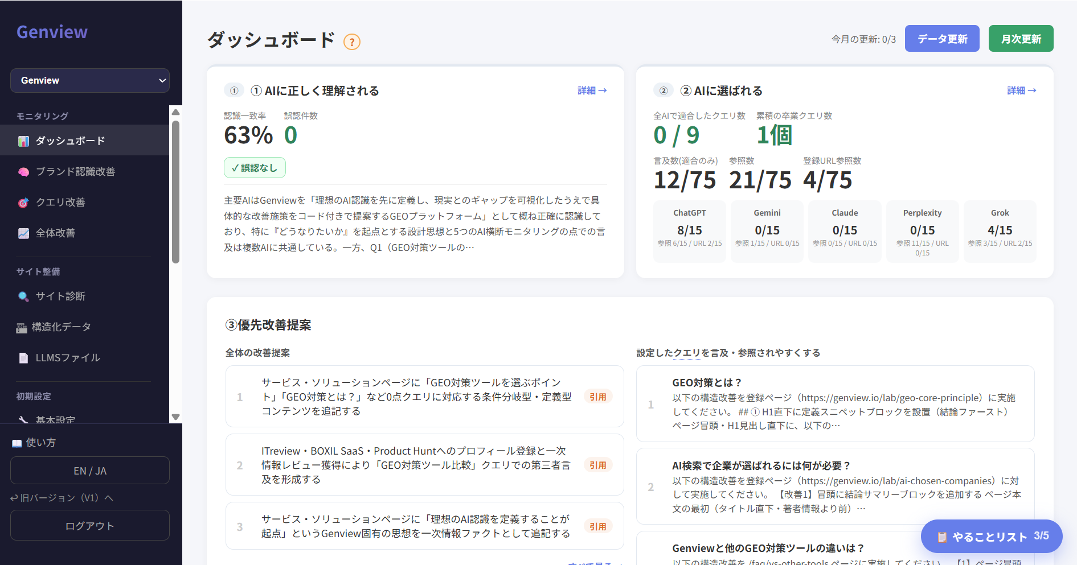Open the やることリスト 3/5 floating button
Image resolution: width=1077 pixels, height=565 pixels.
[x=992, y=536]
